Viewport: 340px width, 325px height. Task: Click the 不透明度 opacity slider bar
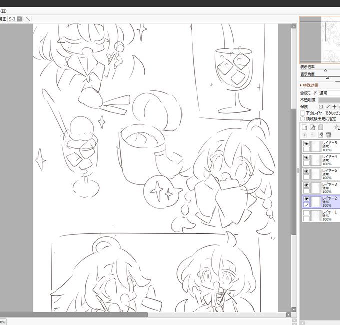pyautogui.click(x=329, y=100)
